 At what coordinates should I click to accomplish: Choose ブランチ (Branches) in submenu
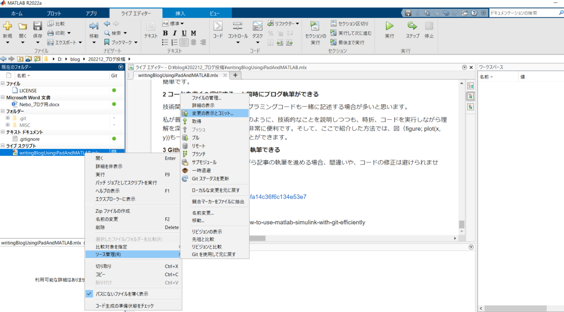tap(214, 154)
